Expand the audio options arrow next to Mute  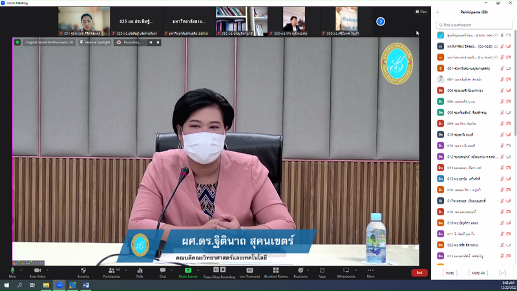click(21, 270)
